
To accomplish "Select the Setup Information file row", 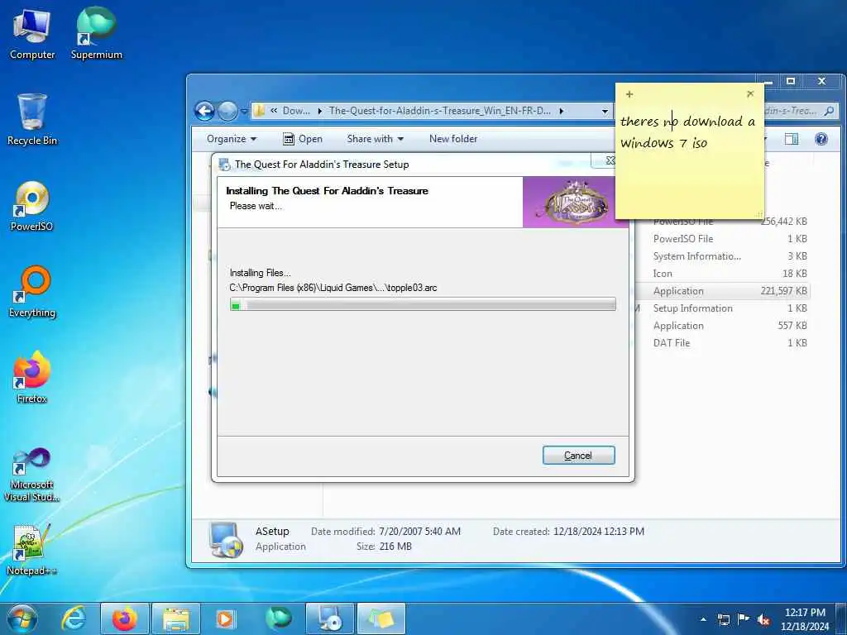I will tap(724, 308).
